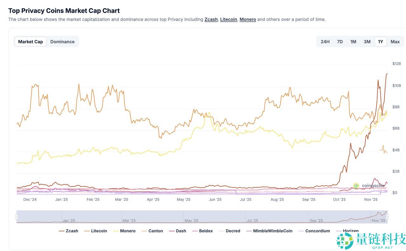Select the Market Cap tab
The image size is (406, 251).
pos(30,41)
